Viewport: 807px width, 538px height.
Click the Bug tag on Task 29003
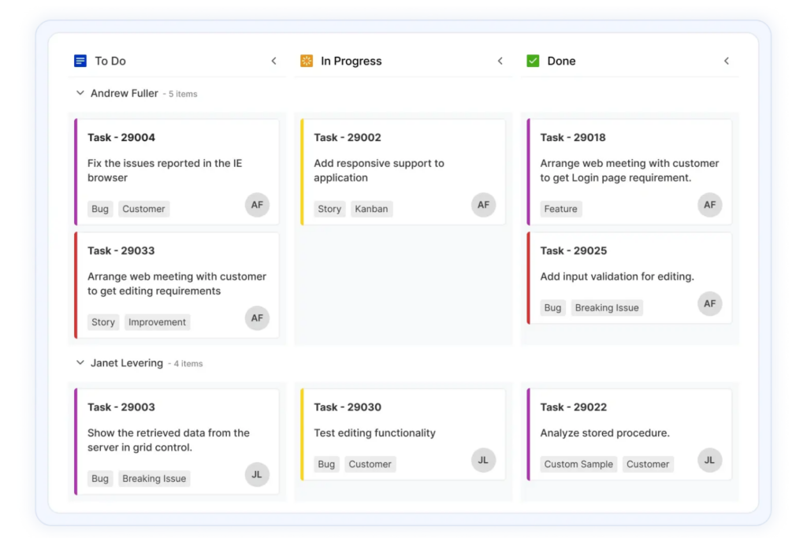coord(100,478)
